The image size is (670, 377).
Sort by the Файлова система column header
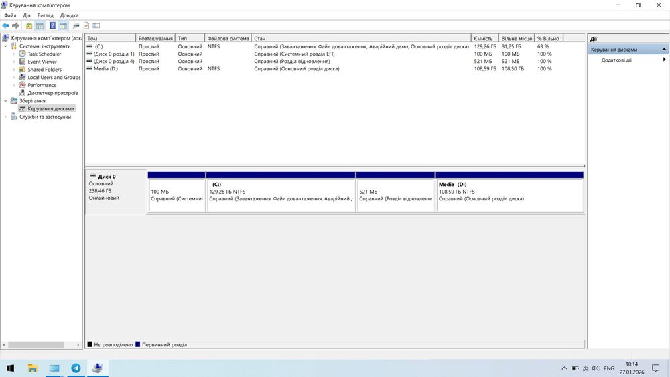tap(228, 38)
